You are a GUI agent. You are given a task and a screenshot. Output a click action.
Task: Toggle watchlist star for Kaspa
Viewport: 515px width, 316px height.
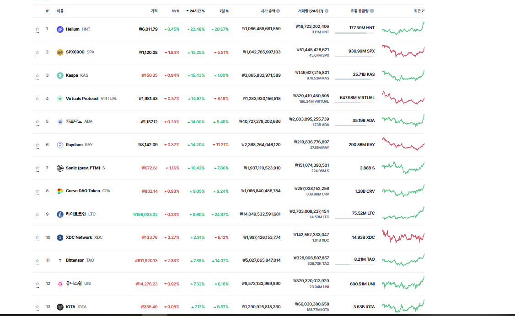pos(37,75)
